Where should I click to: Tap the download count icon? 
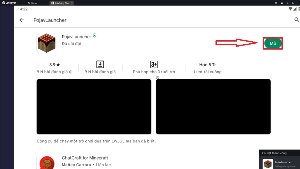pos(100,64)
